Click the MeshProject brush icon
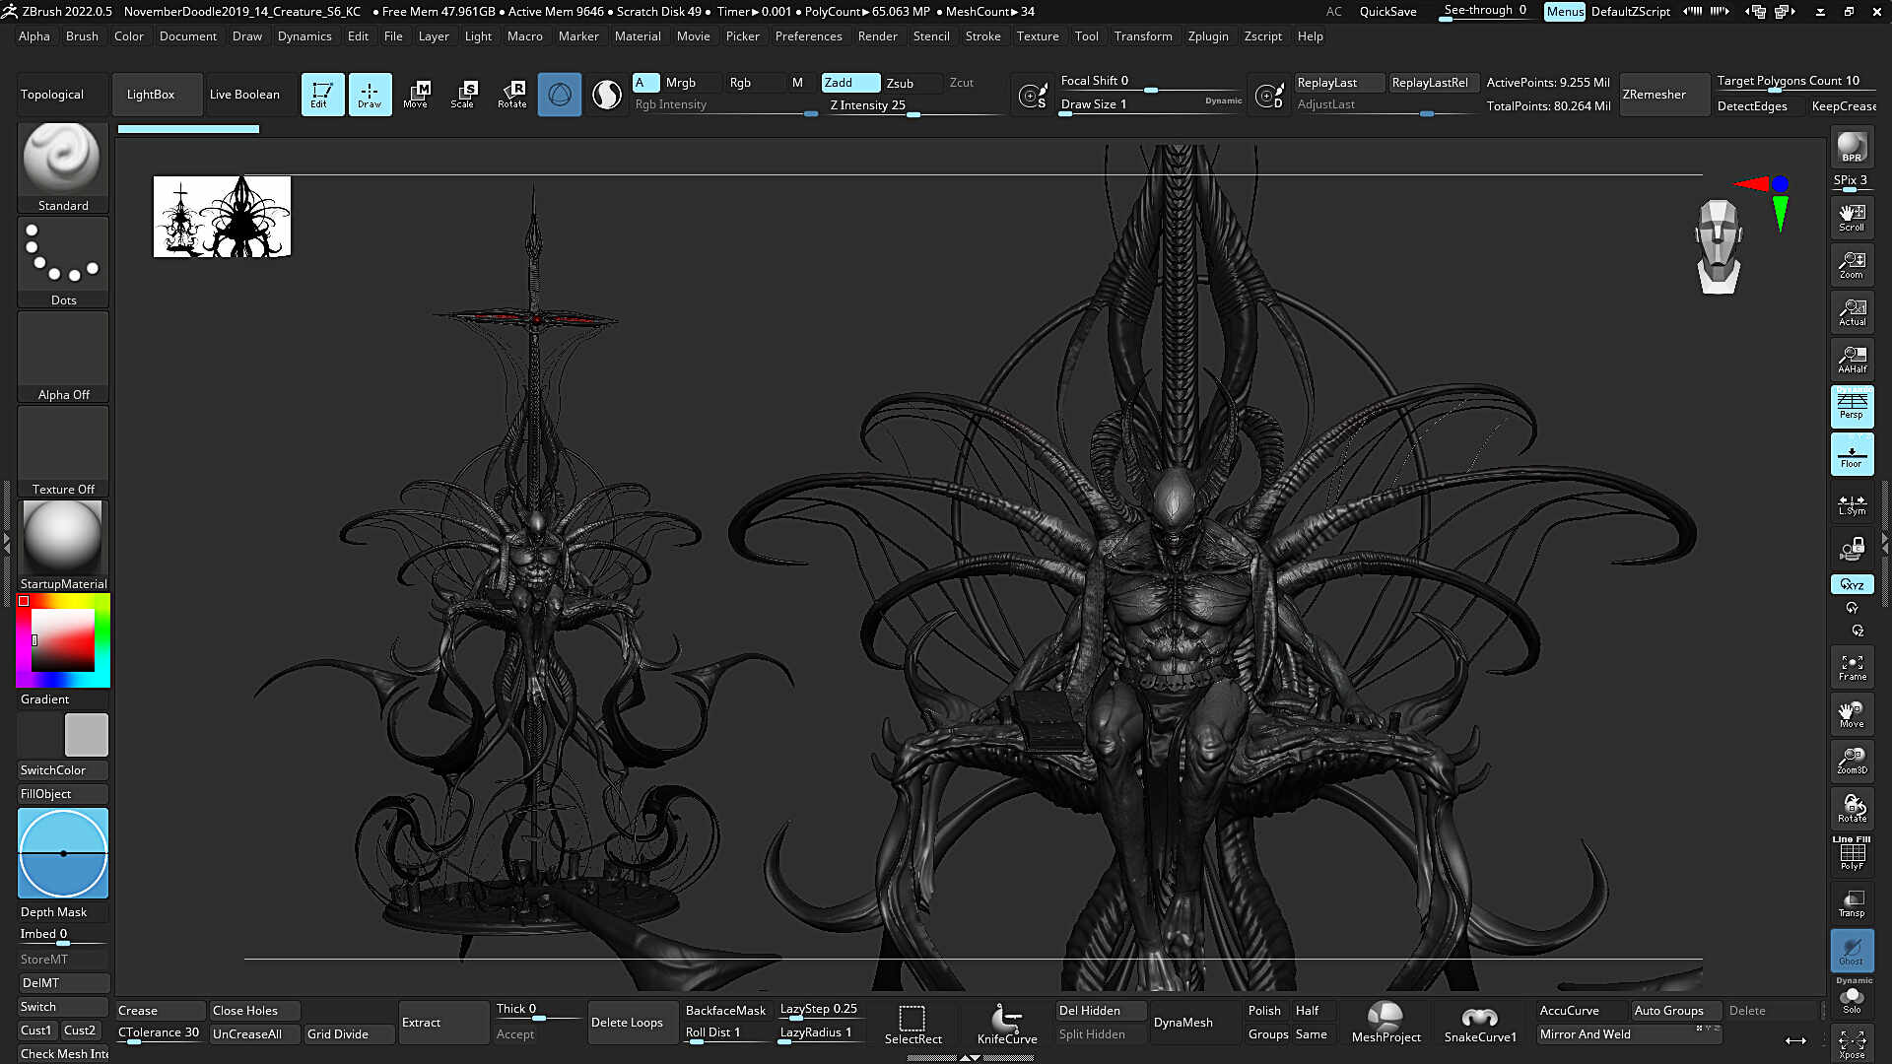The height and width of the screenshot is (1064, 1892). pos(1385,1024)
